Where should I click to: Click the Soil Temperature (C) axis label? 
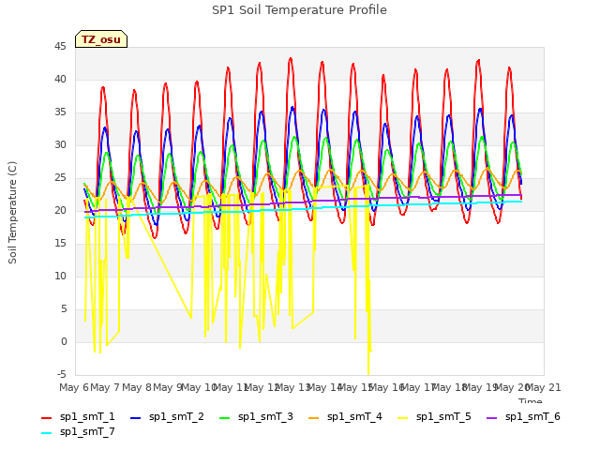coord(12,213)
